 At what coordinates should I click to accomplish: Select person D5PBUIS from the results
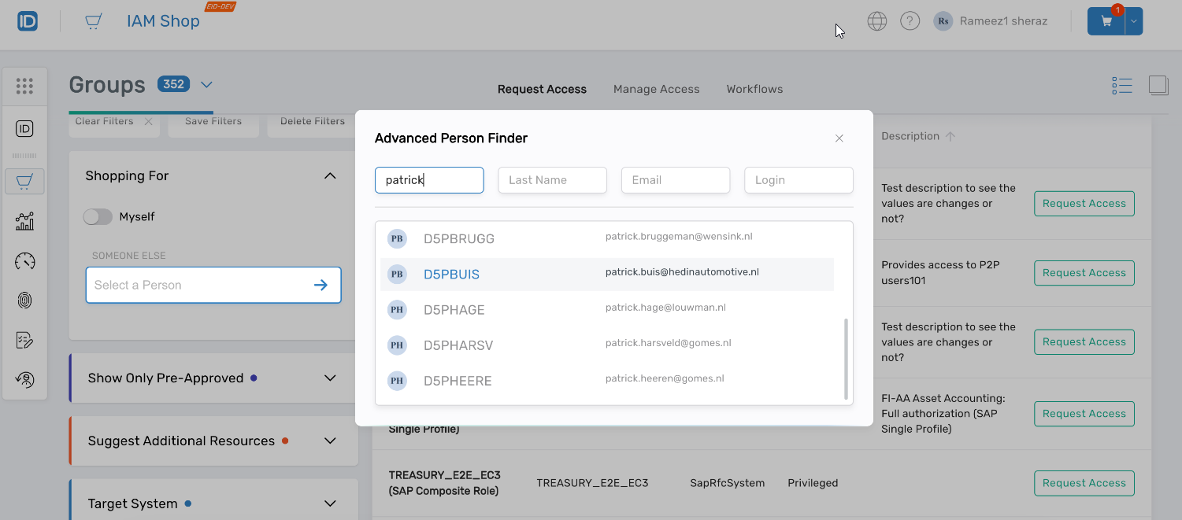click(451, 274)
